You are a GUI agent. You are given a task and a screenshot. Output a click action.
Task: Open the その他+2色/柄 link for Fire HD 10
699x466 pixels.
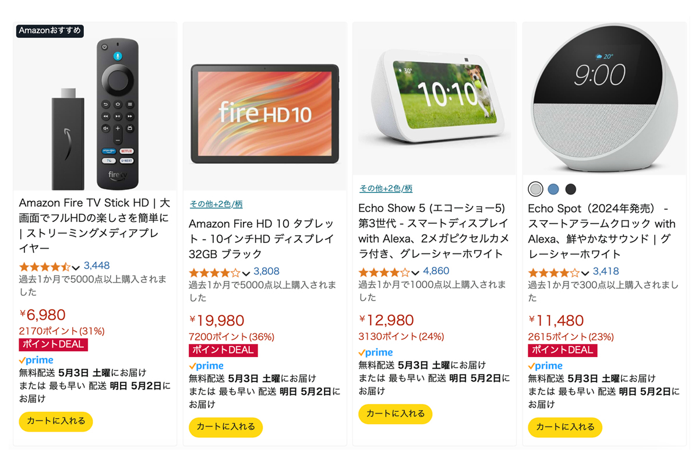coord(216,204)
